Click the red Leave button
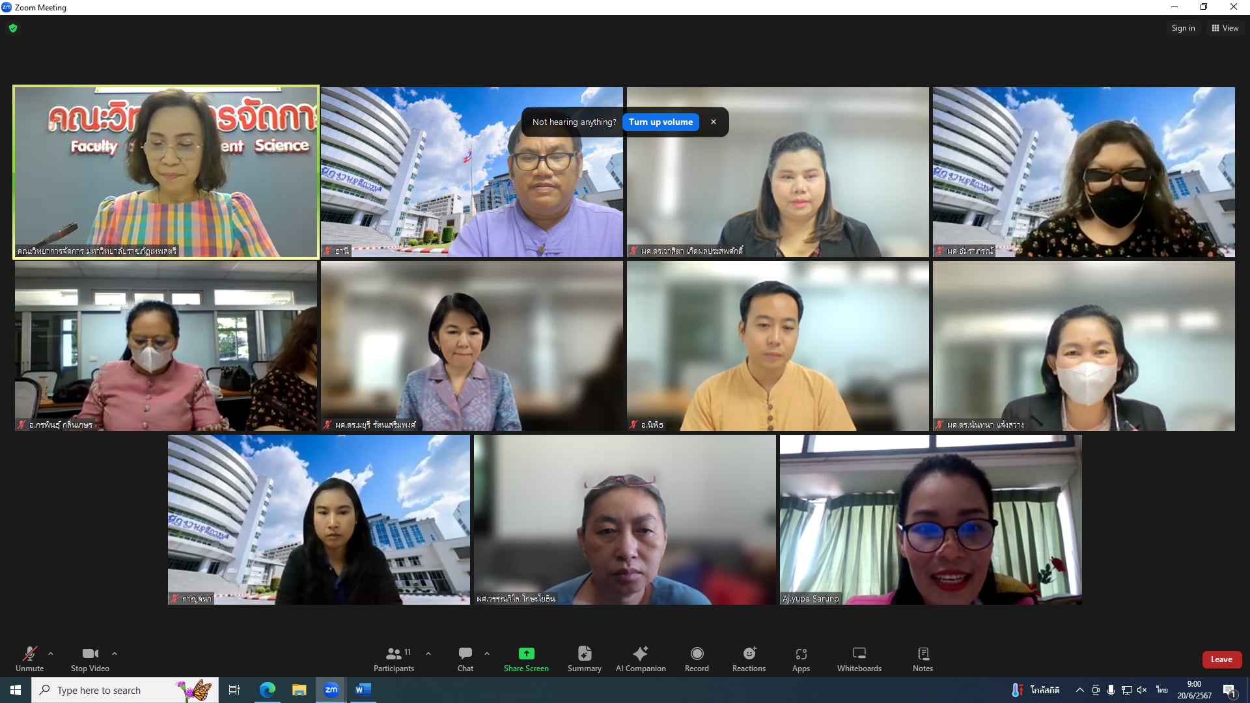The image size is (1250, 703). point(1221,659)
